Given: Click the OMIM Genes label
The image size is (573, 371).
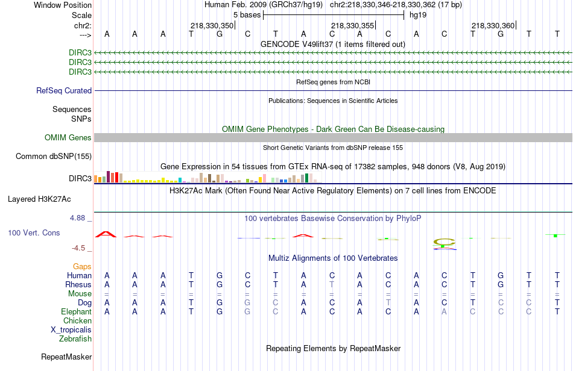Looking at the screenshot, I should point(68,137).
